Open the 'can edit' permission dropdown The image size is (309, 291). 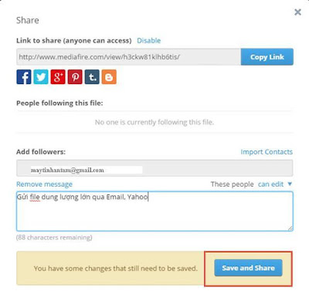pos(270,184)
